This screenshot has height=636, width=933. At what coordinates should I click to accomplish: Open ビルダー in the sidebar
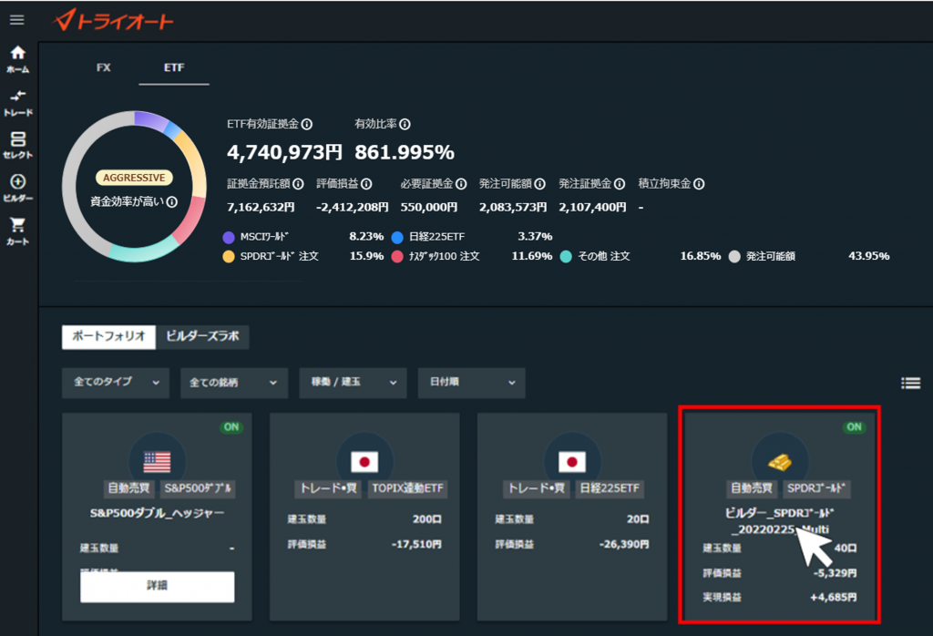(x=18, y=189)
